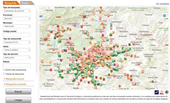Select the station marker at Bustarviejo
This screenshot has width=170, height=103.
[94, 14]
